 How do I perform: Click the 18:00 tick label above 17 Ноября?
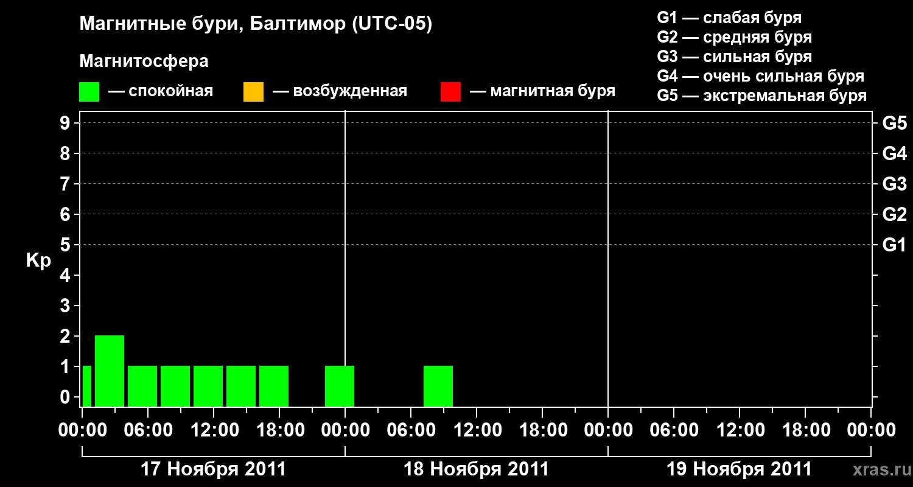pyautogui.click(x=279, y=430)
